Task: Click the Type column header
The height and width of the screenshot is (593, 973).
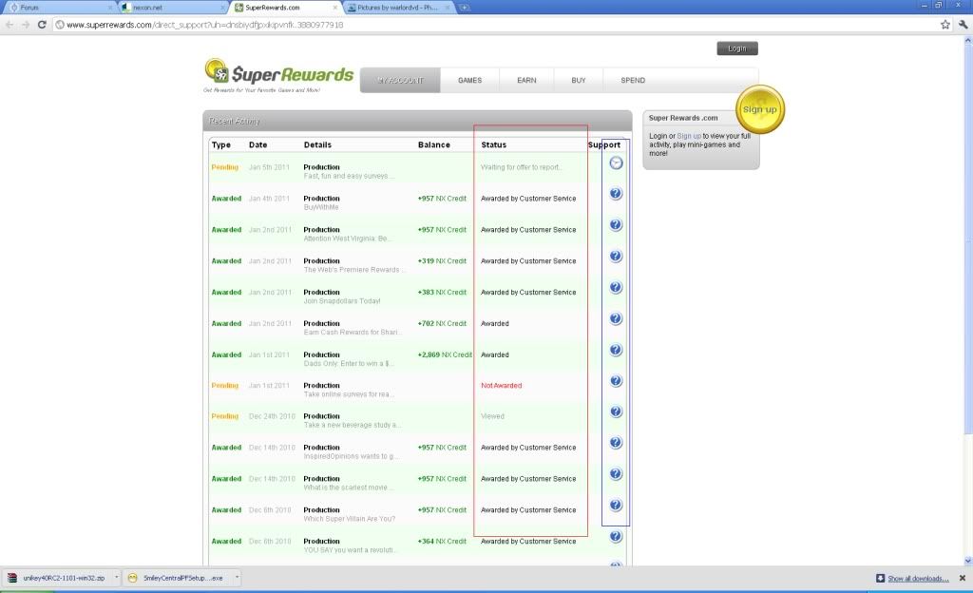Action: coord(220,144)
